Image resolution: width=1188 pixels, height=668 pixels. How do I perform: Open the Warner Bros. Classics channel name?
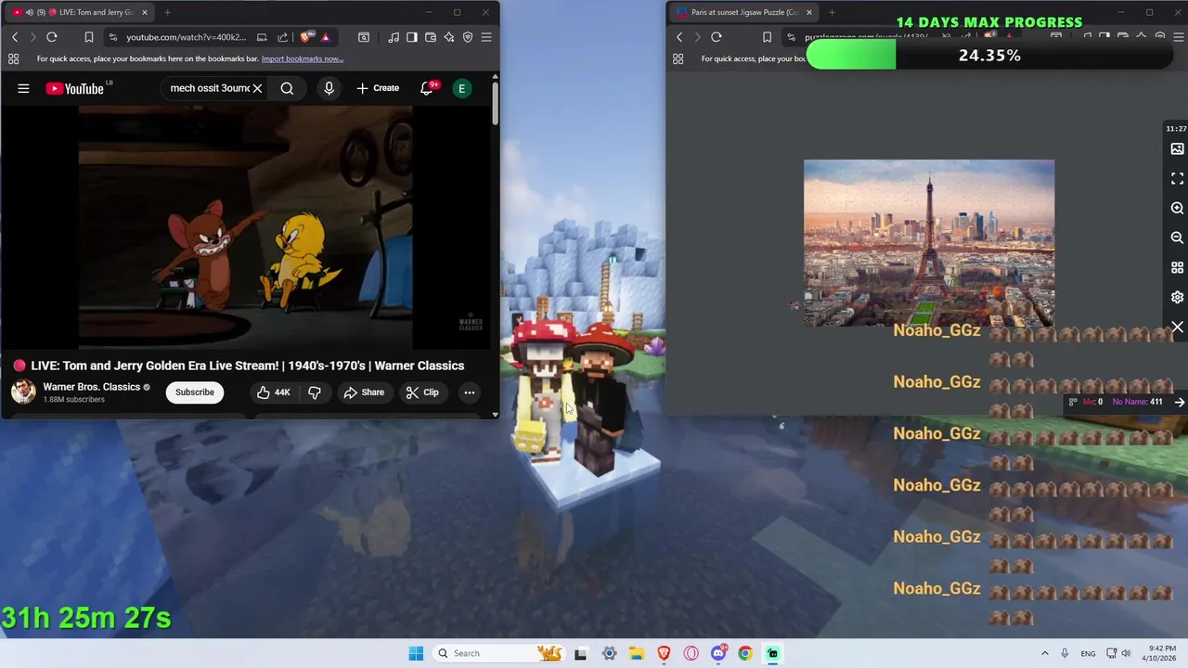click(x=91, y=387)
